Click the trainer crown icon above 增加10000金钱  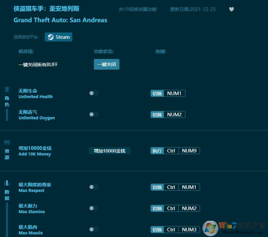7,142
